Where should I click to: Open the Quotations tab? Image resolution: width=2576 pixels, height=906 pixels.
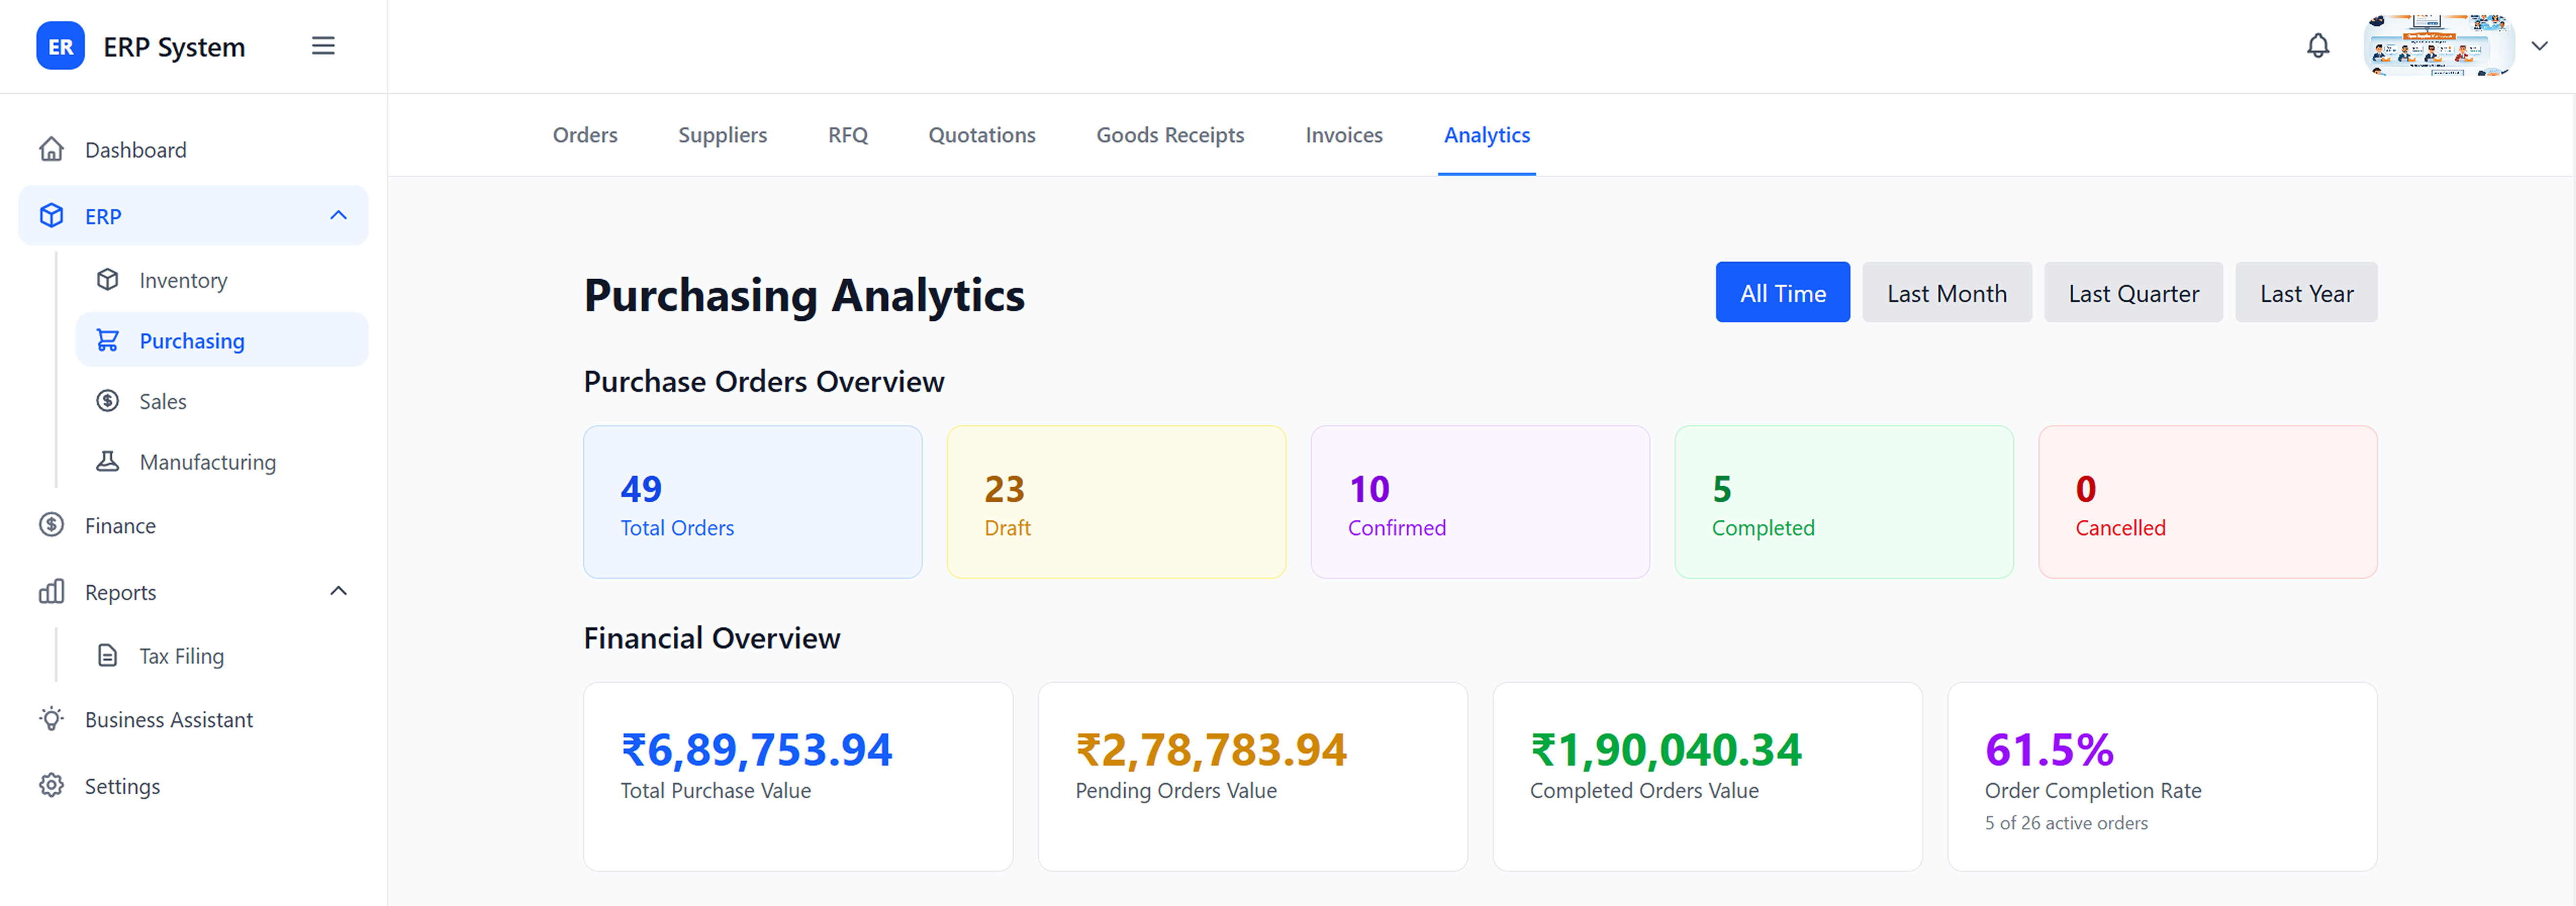pos(981,135)
